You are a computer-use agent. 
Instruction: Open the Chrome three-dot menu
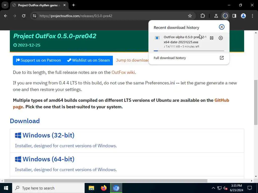(x=252, y=16)
